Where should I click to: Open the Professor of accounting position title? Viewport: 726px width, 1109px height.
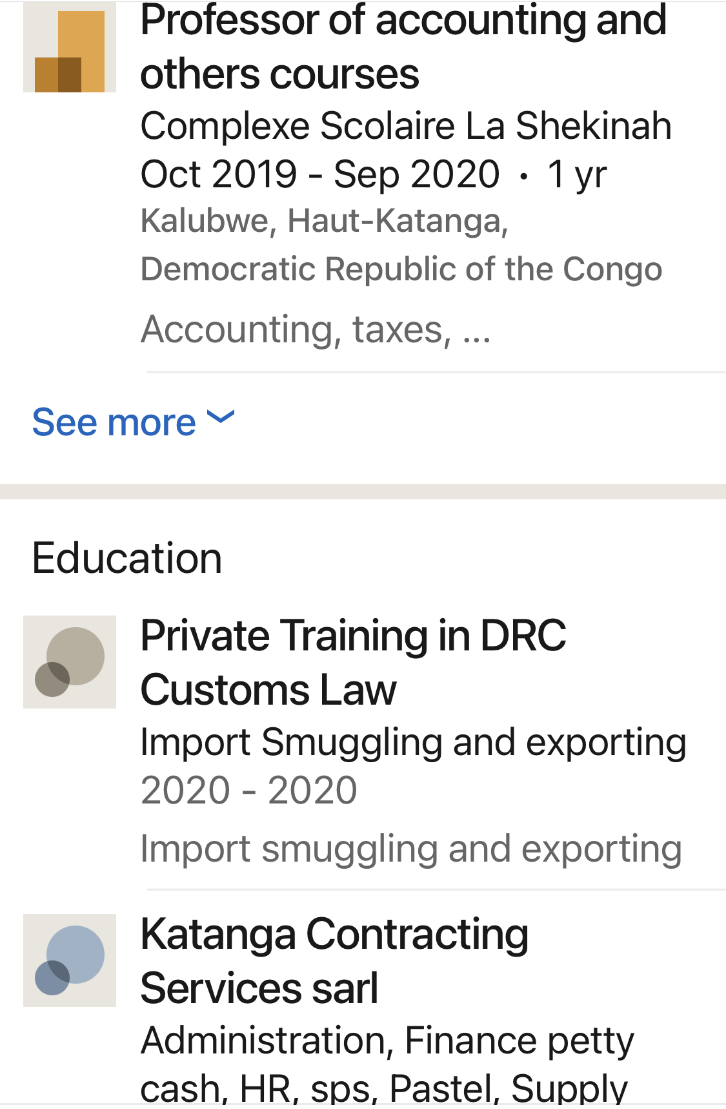click(403, 47)
